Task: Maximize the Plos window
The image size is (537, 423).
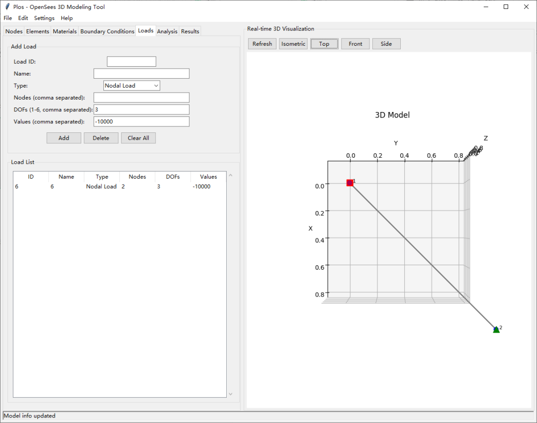Action: [506, 7]
